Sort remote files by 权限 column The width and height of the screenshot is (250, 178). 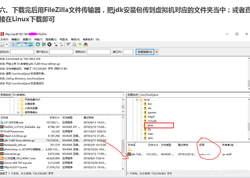tap(209, 145)
